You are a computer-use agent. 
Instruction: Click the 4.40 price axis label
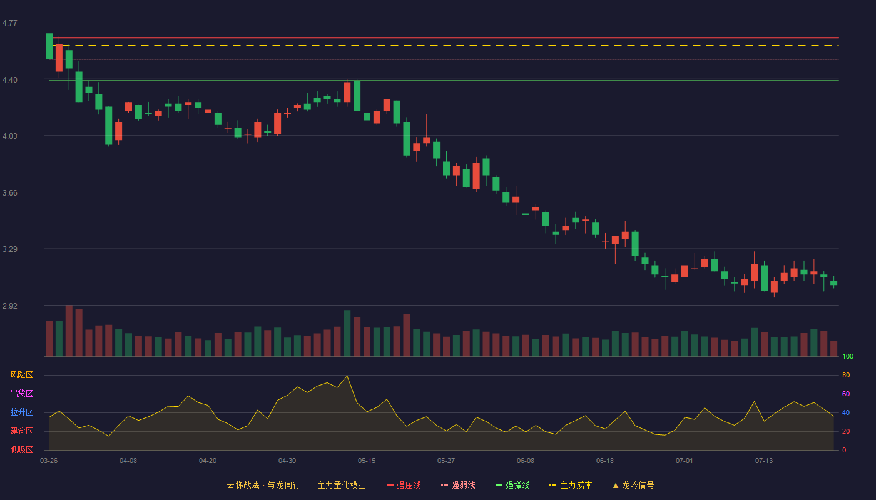coord(10,80)
